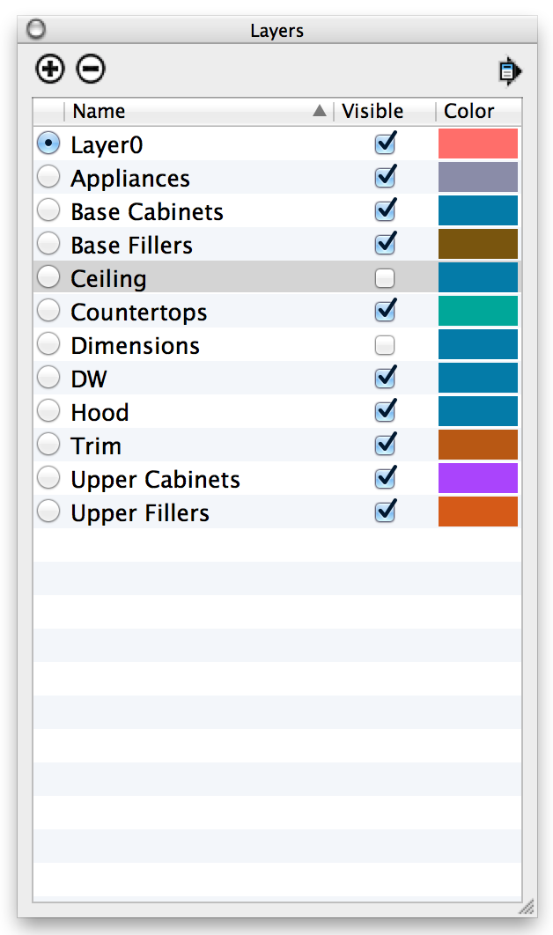This screenshot has height=935, width=553.
Task: Enable visibility for Dimensions layer
Action: coord(385,346)
